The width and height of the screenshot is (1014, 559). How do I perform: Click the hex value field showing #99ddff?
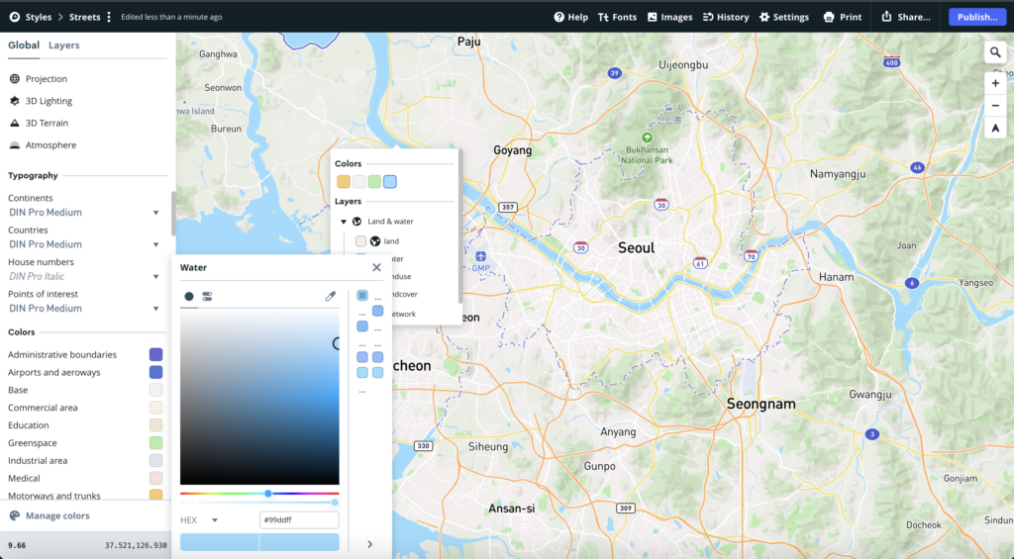point(299,520)
